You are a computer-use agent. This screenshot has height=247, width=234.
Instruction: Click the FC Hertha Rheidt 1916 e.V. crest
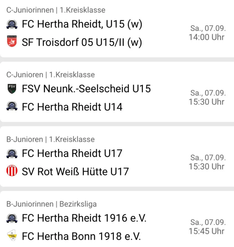pos(12,218)
